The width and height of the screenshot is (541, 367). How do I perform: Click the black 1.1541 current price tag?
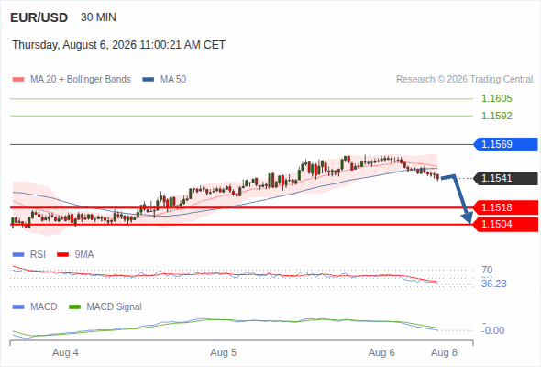(506, 179)
